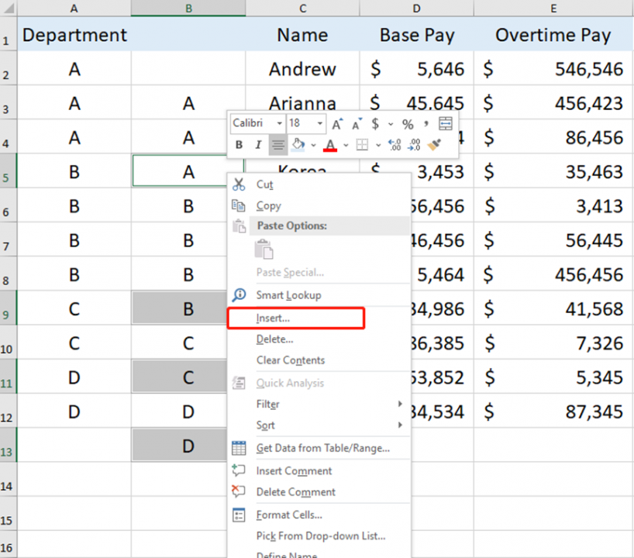This screenshot has height=558, width=634.
Task: Click the Insert Comment icon
Action: click(239, 470)
